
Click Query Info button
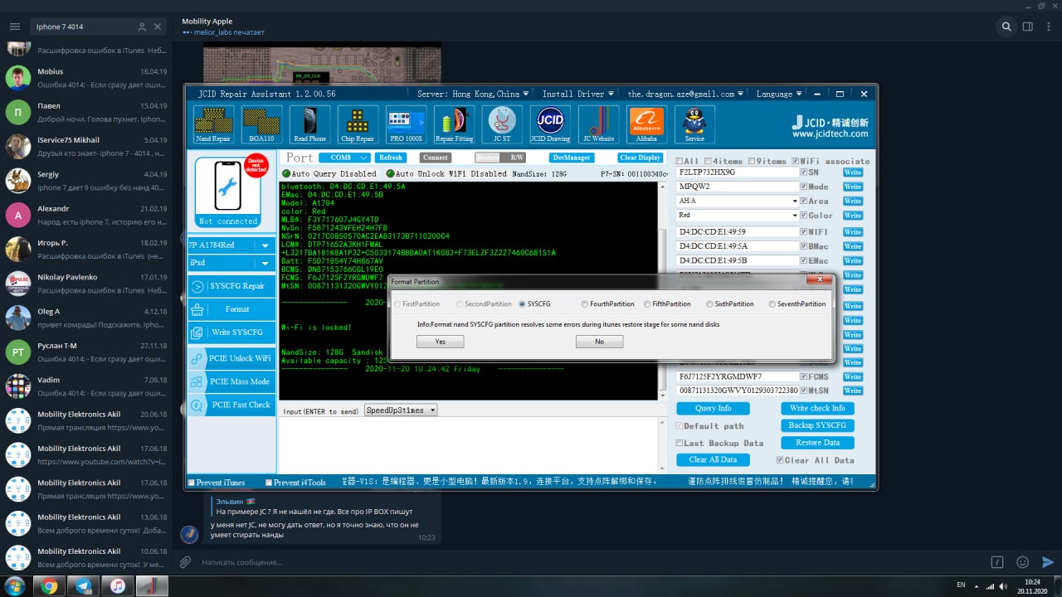click(x=713, y=408)
